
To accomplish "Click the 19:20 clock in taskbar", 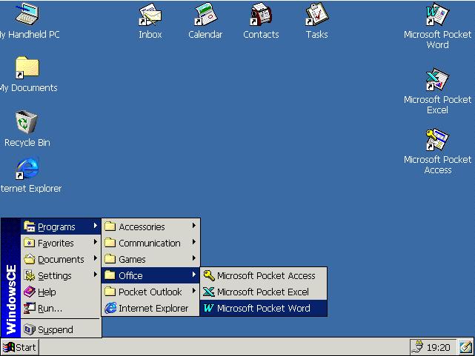I will (x=439, y=348).
